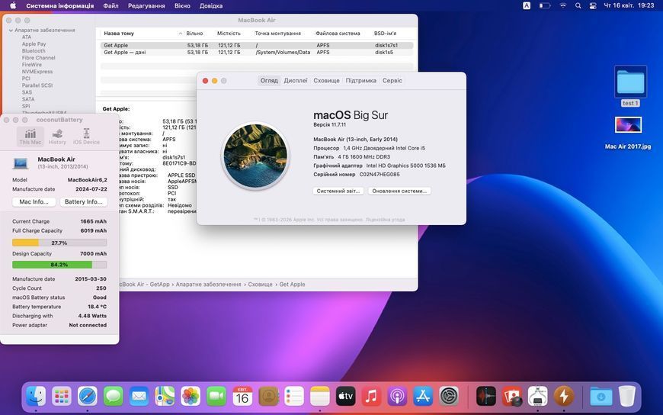Click the 27.7% charge progress bar
Image resolution: width=663 pixels, height=415 pixels.
click(59, 243)
